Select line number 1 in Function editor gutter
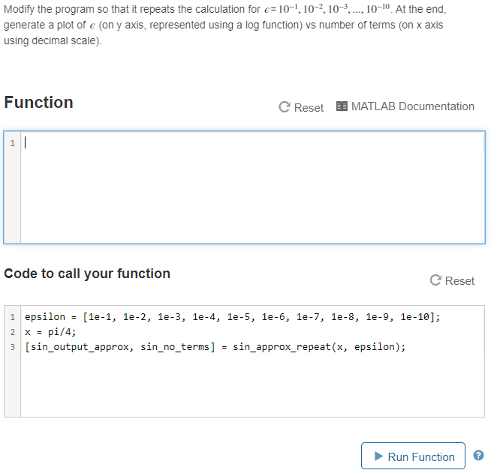This screenshot has height=476, width=491. coord(12,143)
